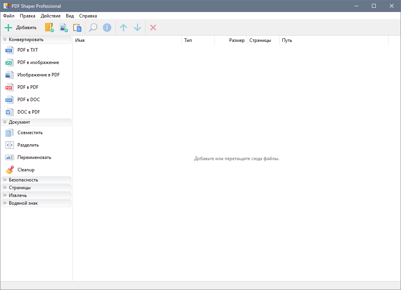Viewport: 401px width, 290px height.
Task: Click the add folder toolbar icon
Action: [x=49, y=28]
